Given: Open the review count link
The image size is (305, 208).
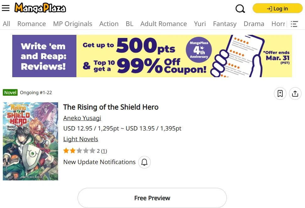Looking at the screenshot, I should tap(104, 151).
